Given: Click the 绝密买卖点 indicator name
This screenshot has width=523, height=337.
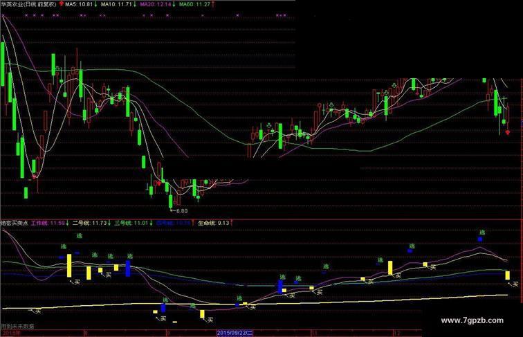Looking at the screenshot, I should (x=15, y=223).
